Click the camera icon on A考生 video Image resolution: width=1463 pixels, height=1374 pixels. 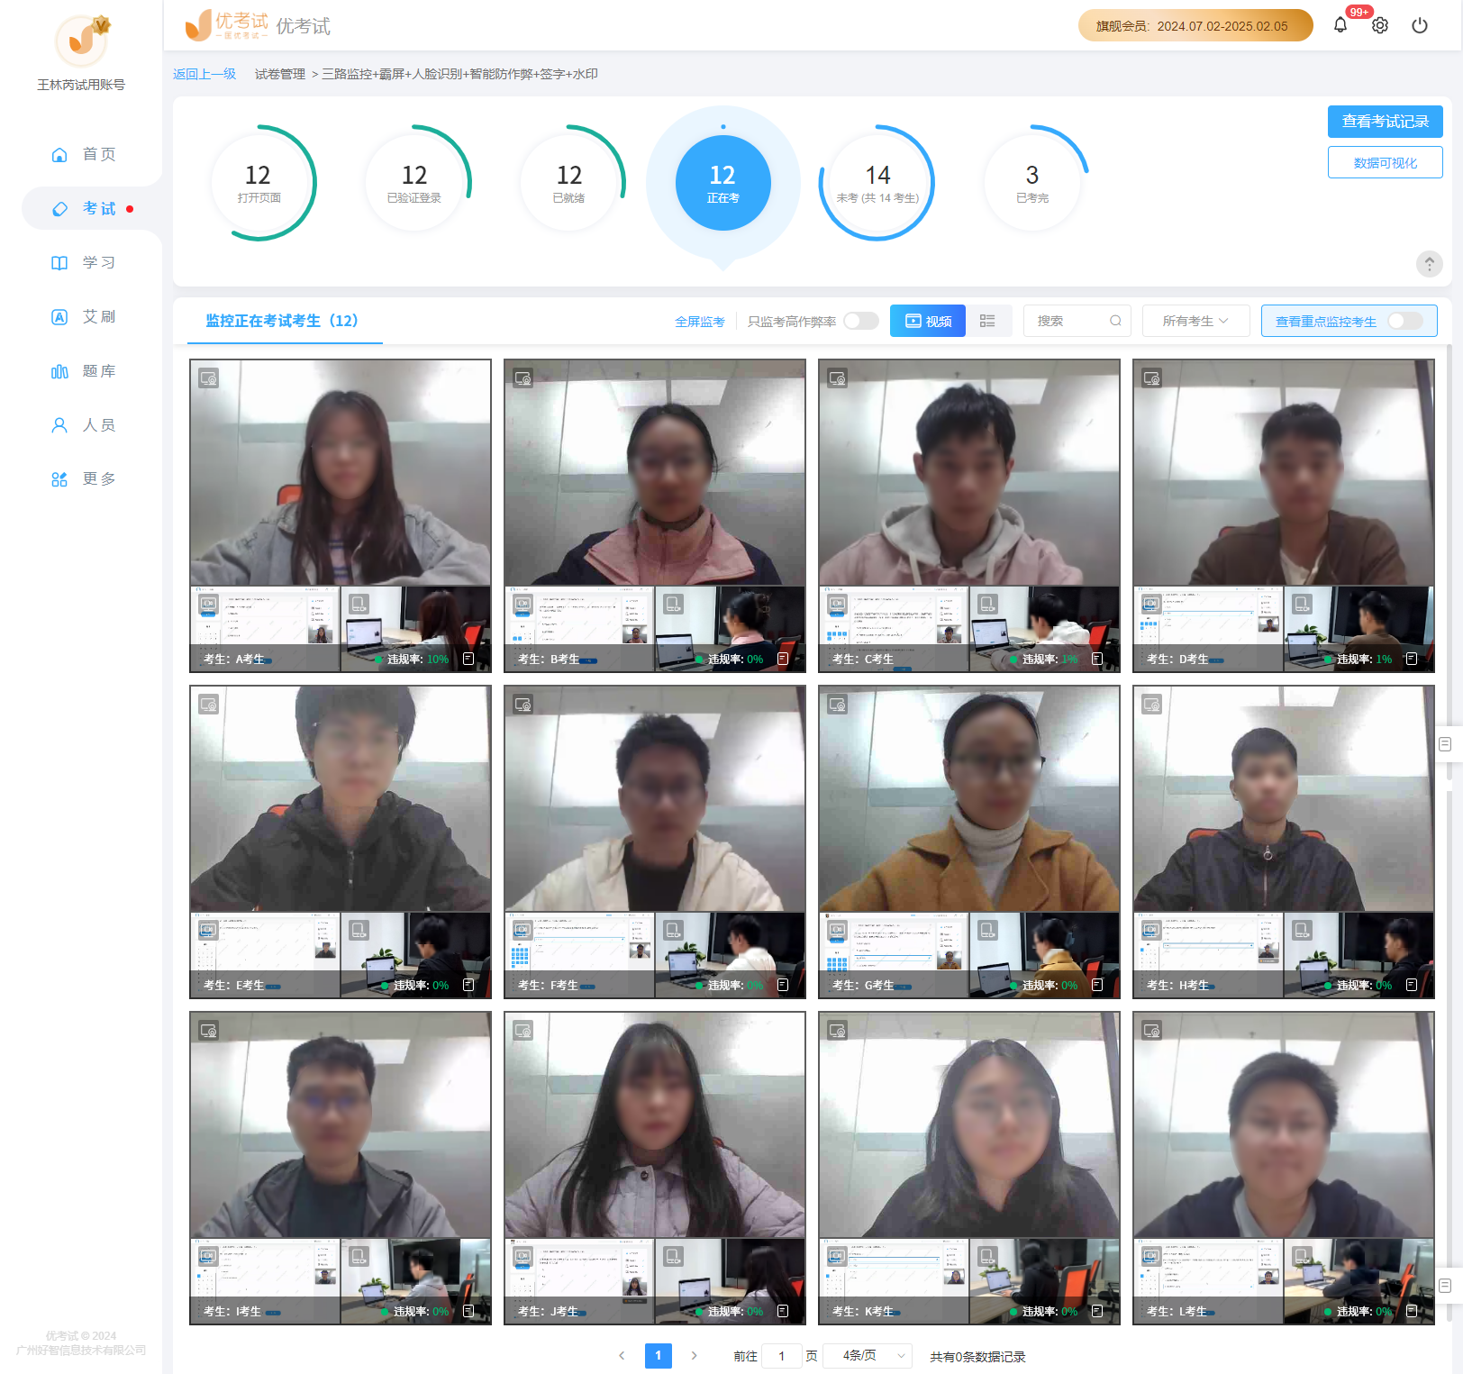tap(209, 378)
